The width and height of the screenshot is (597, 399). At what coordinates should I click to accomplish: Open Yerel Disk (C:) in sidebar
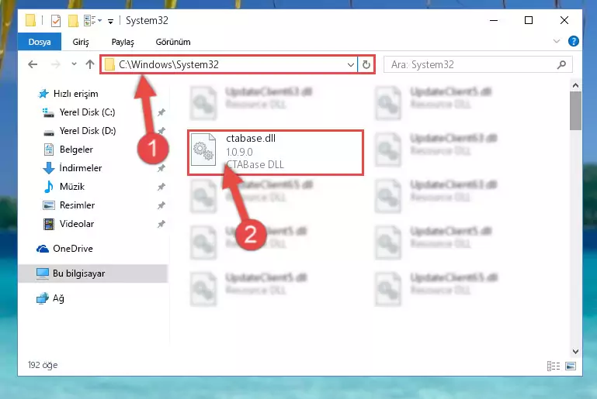87,112
